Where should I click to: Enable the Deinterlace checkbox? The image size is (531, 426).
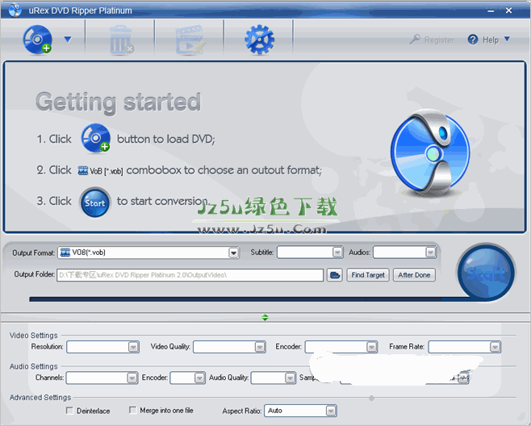pos(69,411)
